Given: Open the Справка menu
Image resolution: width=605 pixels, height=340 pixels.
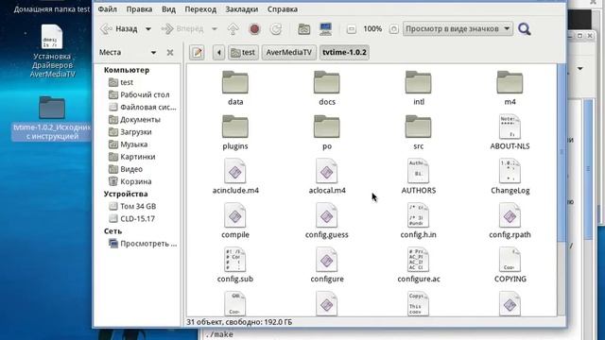Looking at the screenshot, I should [282, 8].
